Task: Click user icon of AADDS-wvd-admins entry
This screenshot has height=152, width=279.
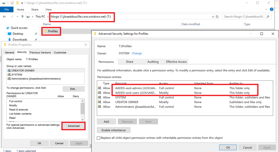Action: (x=99, y=88)
